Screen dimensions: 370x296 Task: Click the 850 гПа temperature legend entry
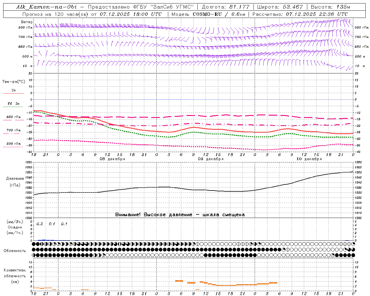13,117
